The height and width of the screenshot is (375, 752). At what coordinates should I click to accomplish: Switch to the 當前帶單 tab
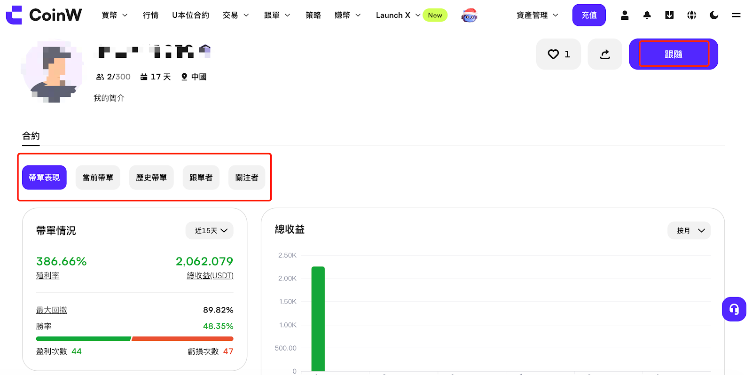click(98, 178)
